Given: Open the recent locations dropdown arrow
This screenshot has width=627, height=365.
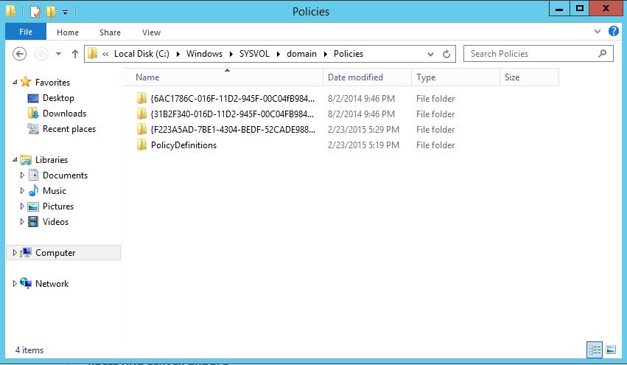Looking at the screenshot, I should coord(58,54).
